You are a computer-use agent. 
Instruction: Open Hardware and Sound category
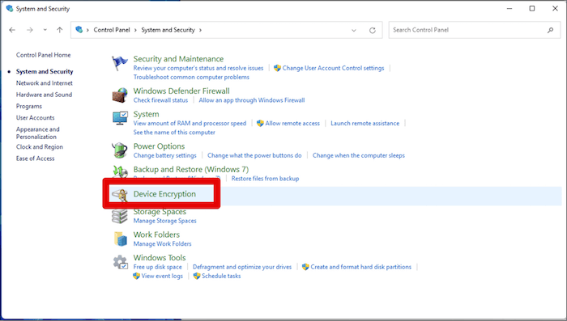tap(44, 95)
